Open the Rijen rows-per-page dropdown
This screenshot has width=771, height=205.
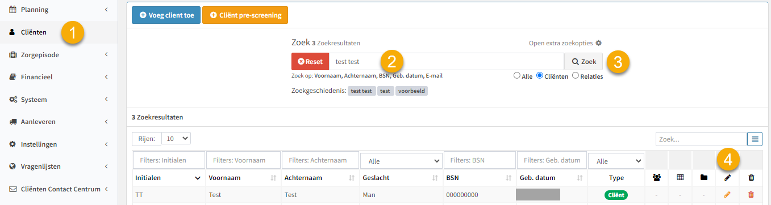click(176, 138)
